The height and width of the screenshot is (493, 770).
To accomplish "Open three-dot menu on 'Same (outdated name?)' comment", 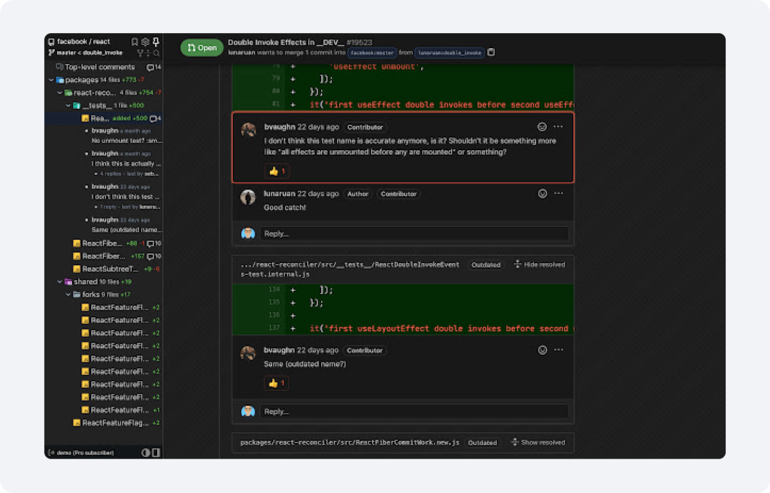I will (x=559, y=350).
